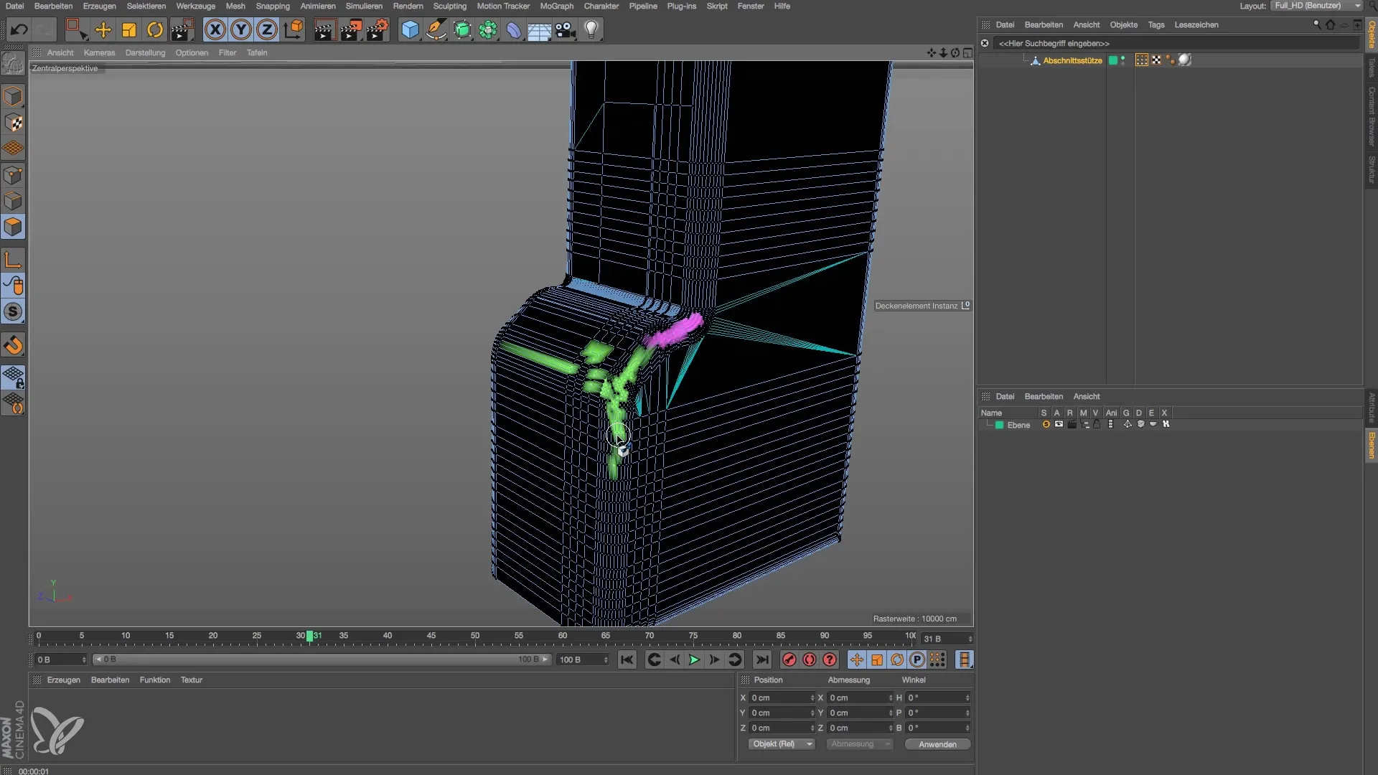Viewport: 1378px width, 775px height.
Task: Record active objects keyframe
Action: 789,659
